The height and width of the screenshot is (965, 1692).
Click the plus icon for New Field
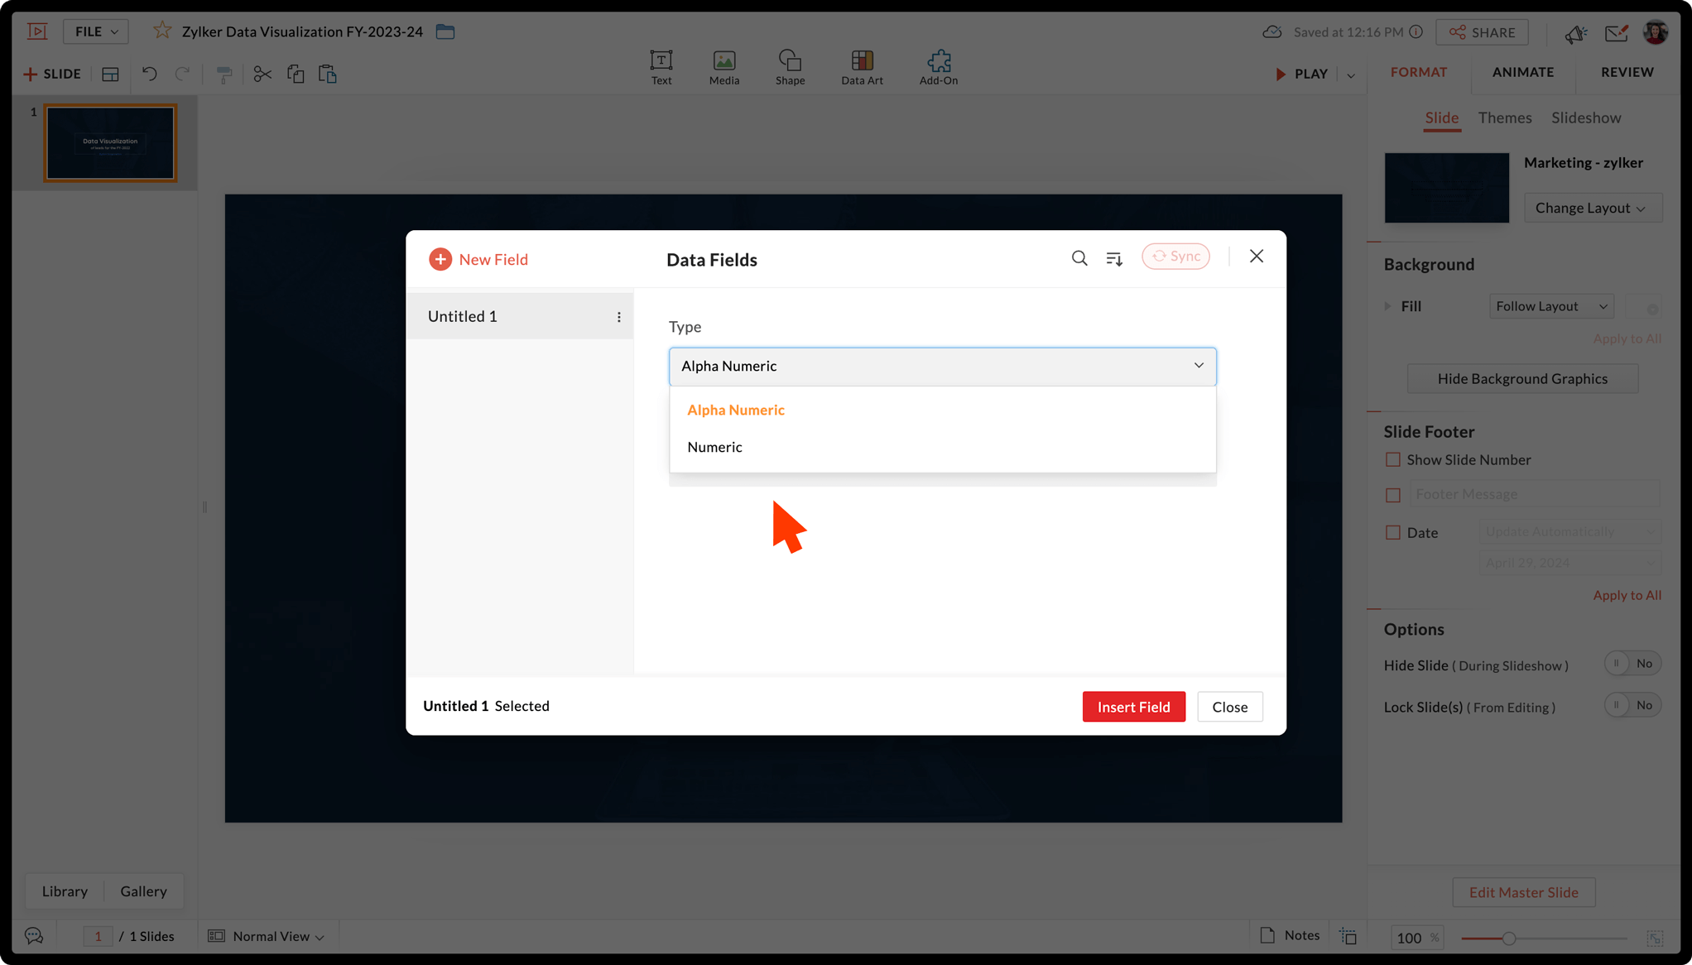(440, 259)
